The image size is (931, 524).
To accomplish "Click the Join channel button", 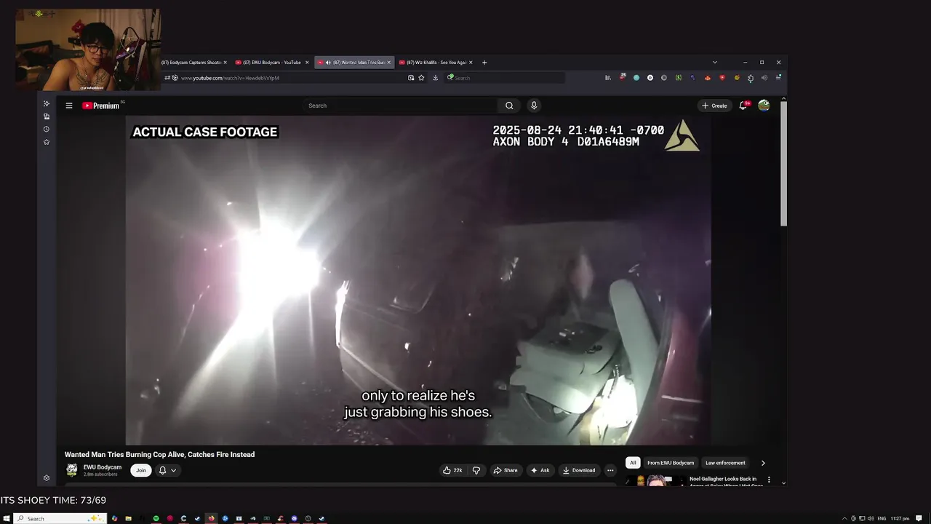I will [x=141, y=470].
